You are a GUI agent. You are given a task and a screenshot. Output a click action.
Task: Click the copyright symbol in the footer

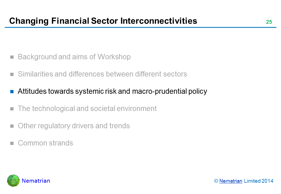pos(216,181)
